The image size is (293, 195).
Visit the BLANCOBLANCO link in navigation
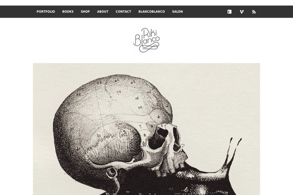point(151,12)
